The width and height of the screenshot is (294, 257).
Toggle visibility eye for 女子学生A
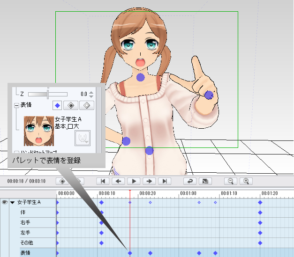[x=5, y=202]
